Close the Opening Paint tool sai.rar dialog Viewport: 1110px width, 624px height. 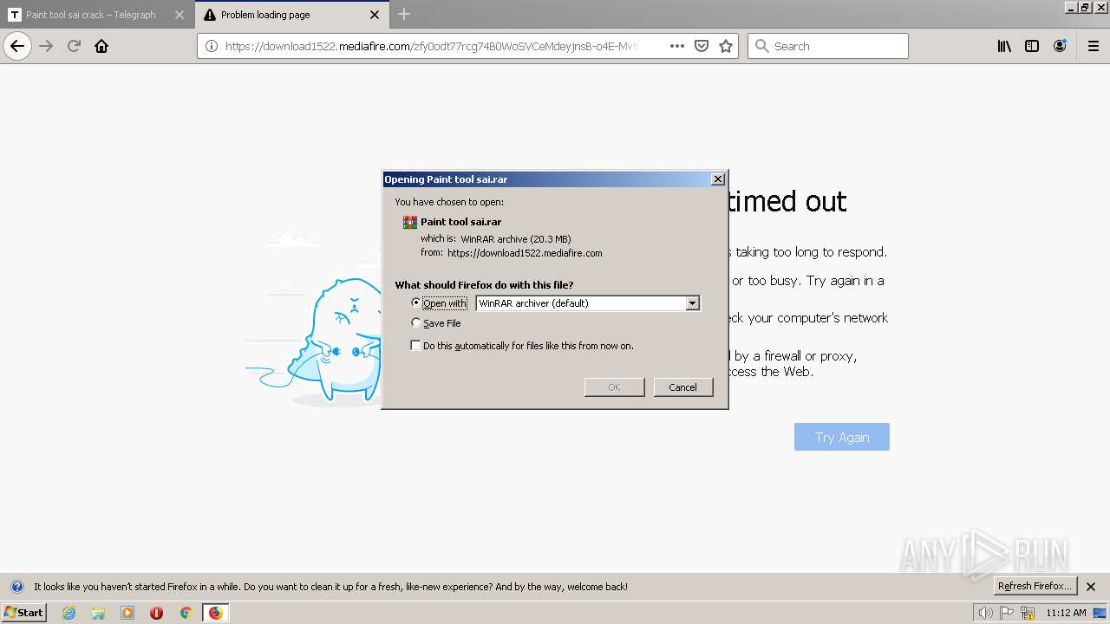click(717, 179)
